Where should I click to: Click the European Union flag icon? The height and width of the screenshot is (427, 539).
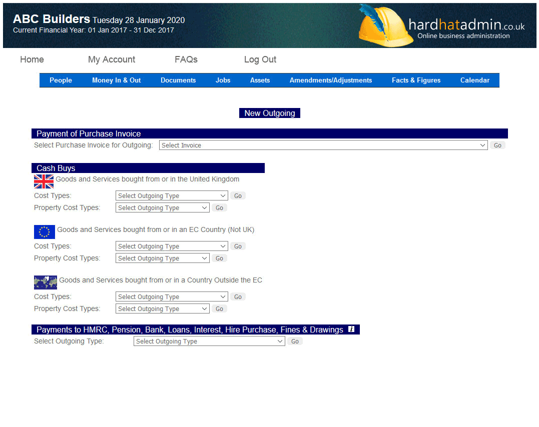click(44, 231)
